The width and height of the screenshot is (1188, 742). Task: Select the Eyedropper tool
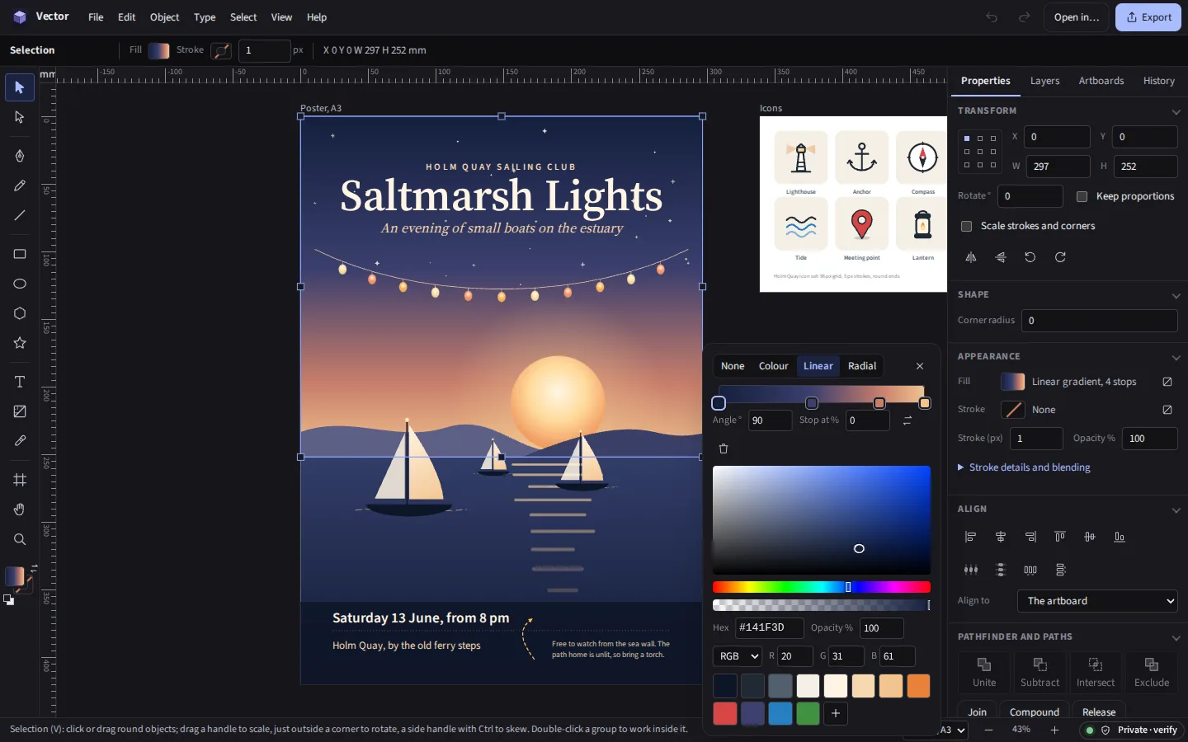pos(20,441)
